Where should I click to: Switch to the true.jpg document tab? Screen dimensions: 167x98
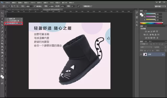(x=52, y=10)
